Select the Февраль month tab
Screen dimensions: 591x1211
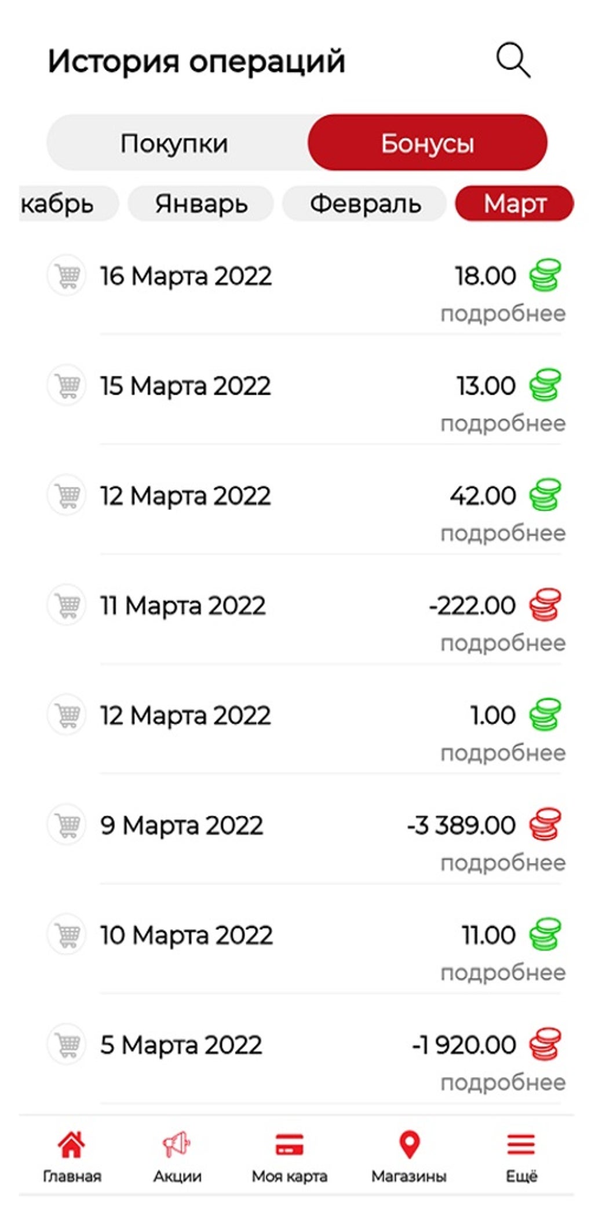365,204
